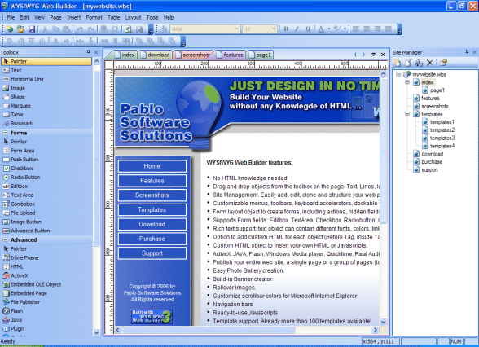Screen dimensions: 479x347
Task: Click the Open file toolbar icon
Action: pos(20,29)
